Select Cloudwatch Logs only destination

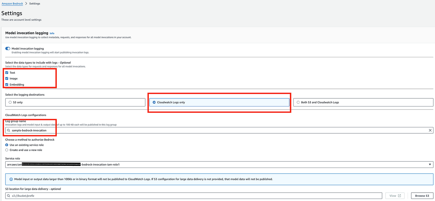[219, 102]
